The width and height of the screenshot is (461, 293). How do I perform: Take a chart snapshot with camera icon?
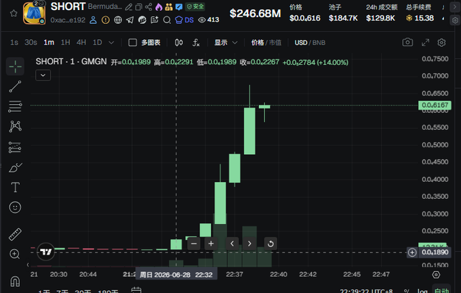point(407,42)
